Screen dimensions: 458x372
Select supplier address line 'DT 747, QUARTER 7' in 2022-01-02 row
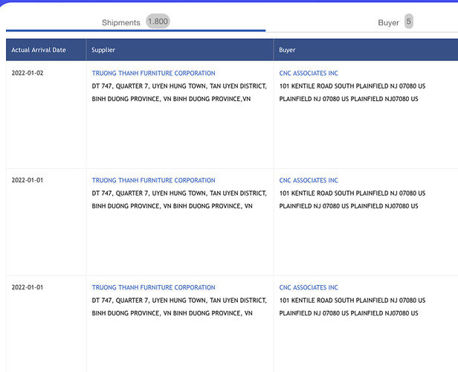[x=179, y=86]
